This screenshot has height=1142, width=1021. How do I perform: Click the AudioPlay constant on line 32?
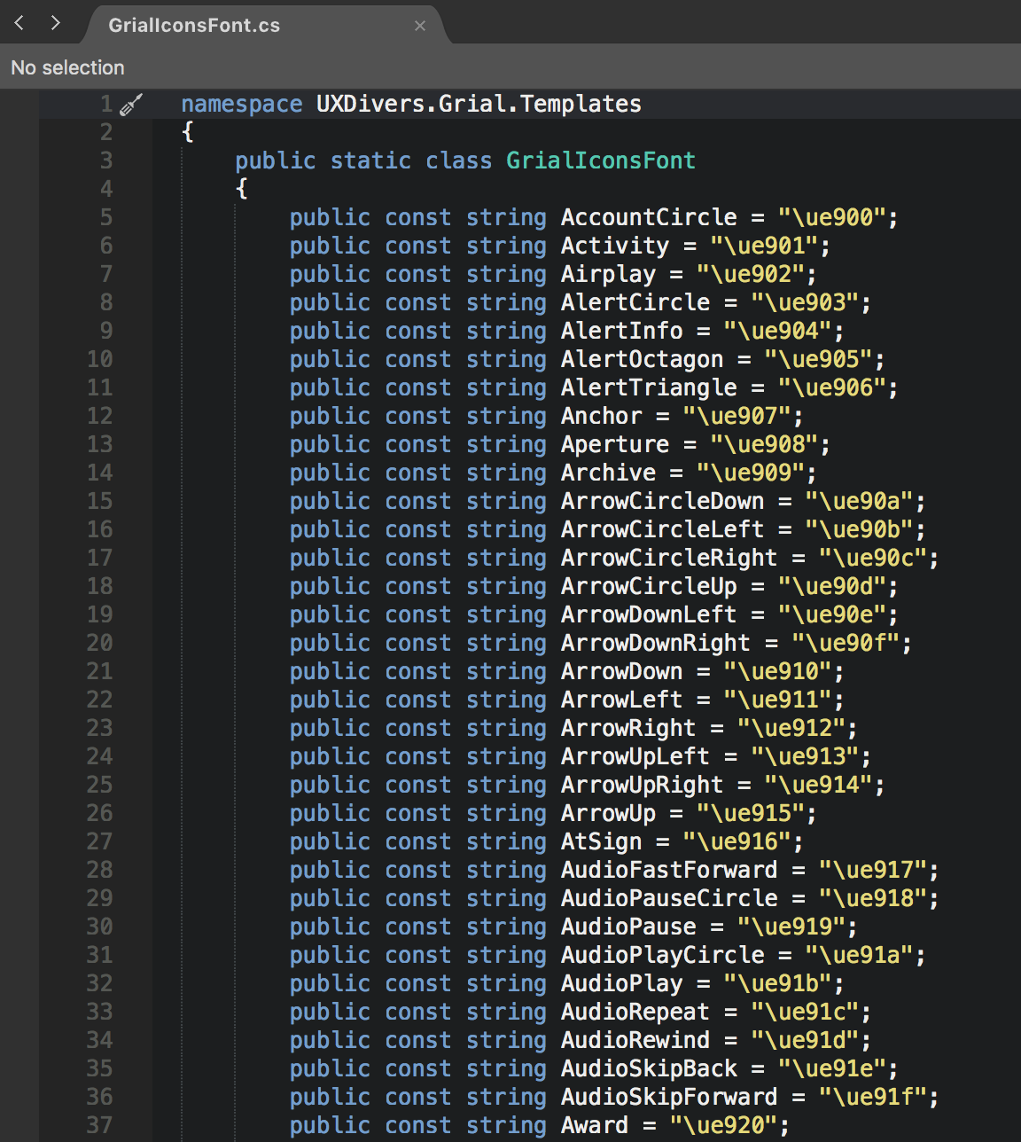click(622, 983)
